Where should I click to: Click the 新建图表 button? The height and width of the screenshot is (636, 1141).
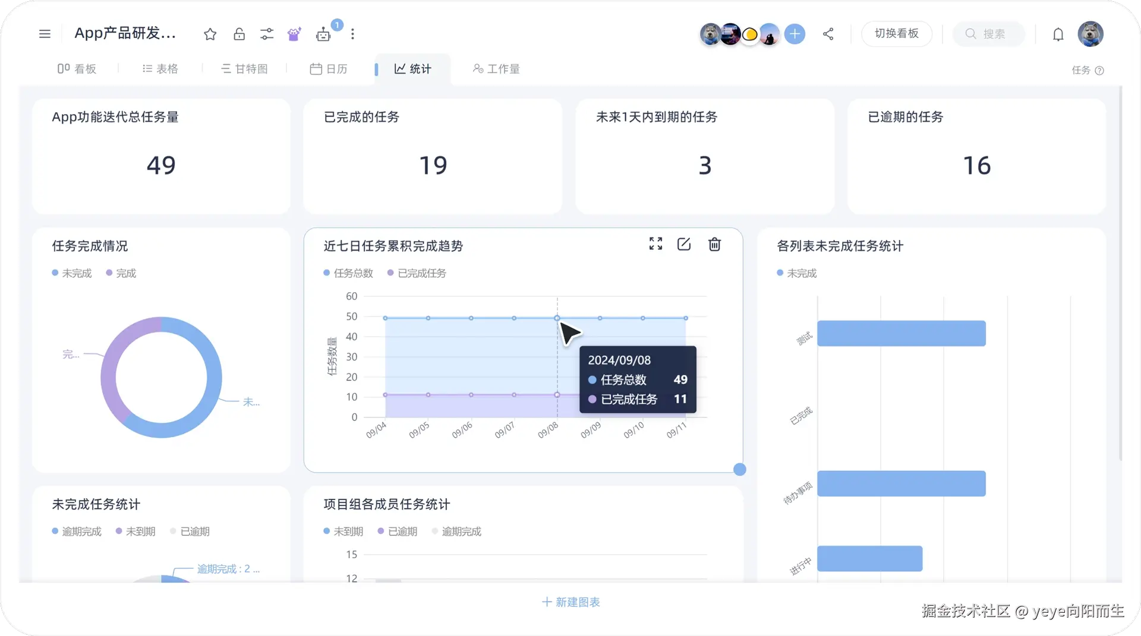tap(570, 602)
